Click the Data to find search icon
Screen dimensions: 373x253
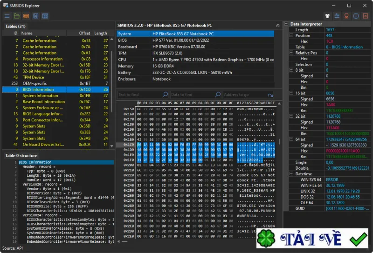[x=218, y=94]
